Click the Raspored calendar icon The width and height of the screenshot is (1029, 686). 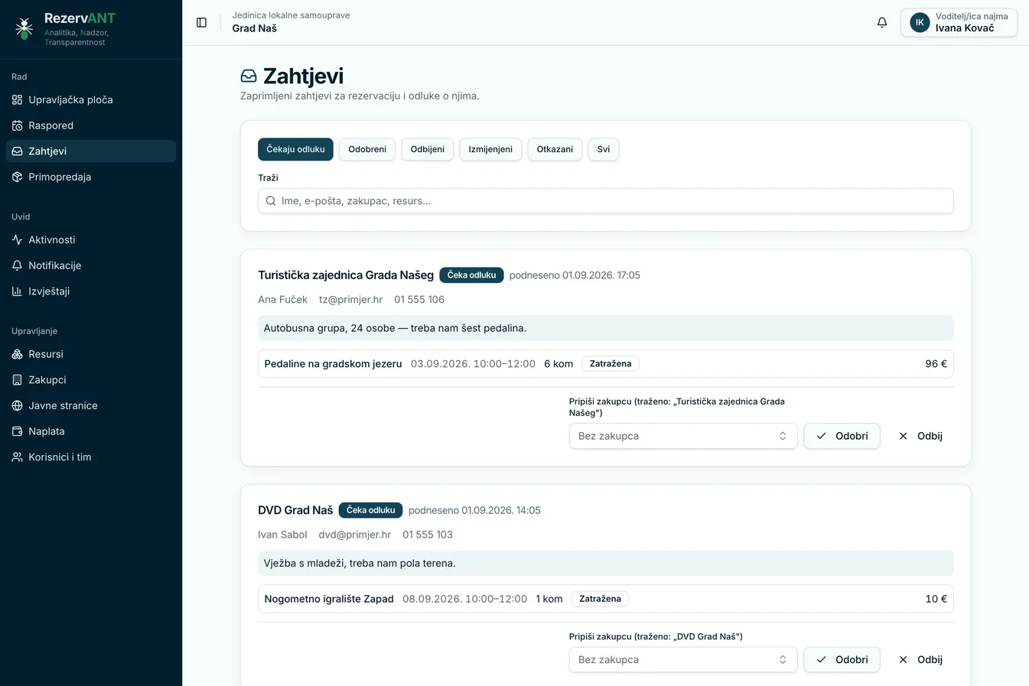(x=17, y=125)
